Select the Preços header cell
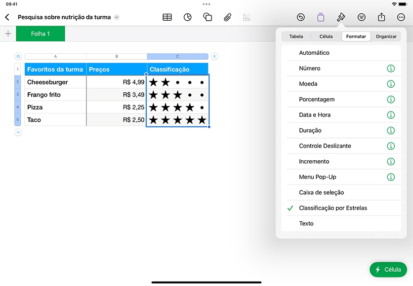This screenshot has width=413, height=286. pyautogui.click(x=117, y=70)
